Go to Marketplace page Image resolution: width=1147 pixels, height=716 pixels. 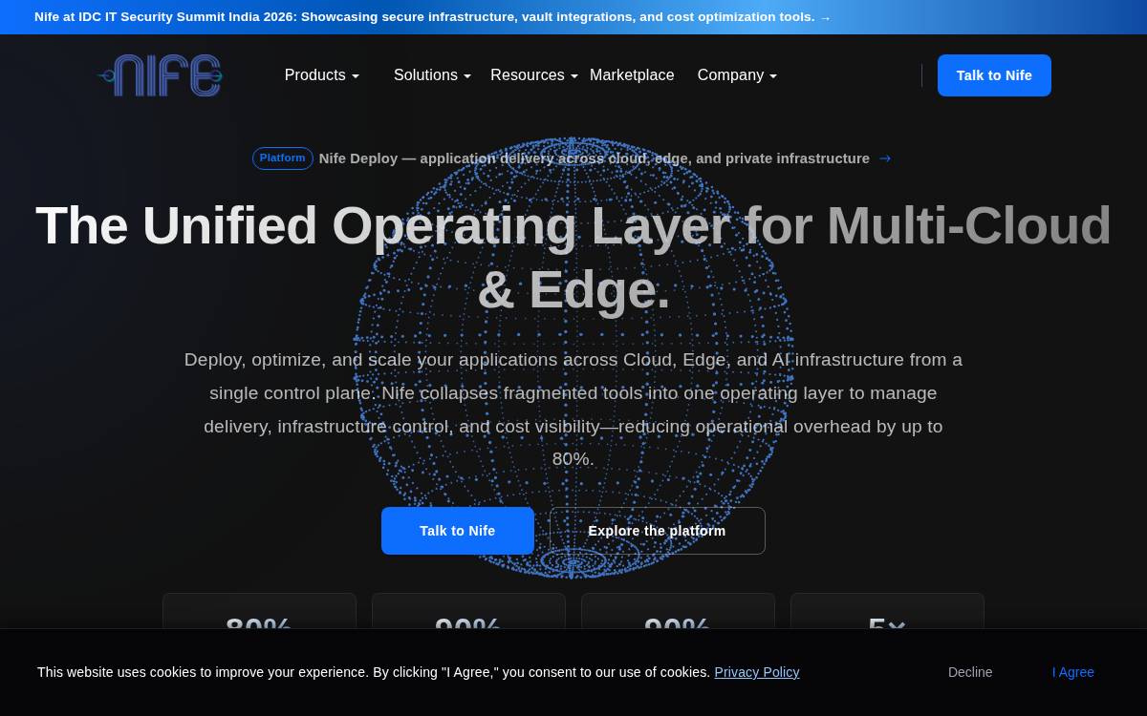632,75
